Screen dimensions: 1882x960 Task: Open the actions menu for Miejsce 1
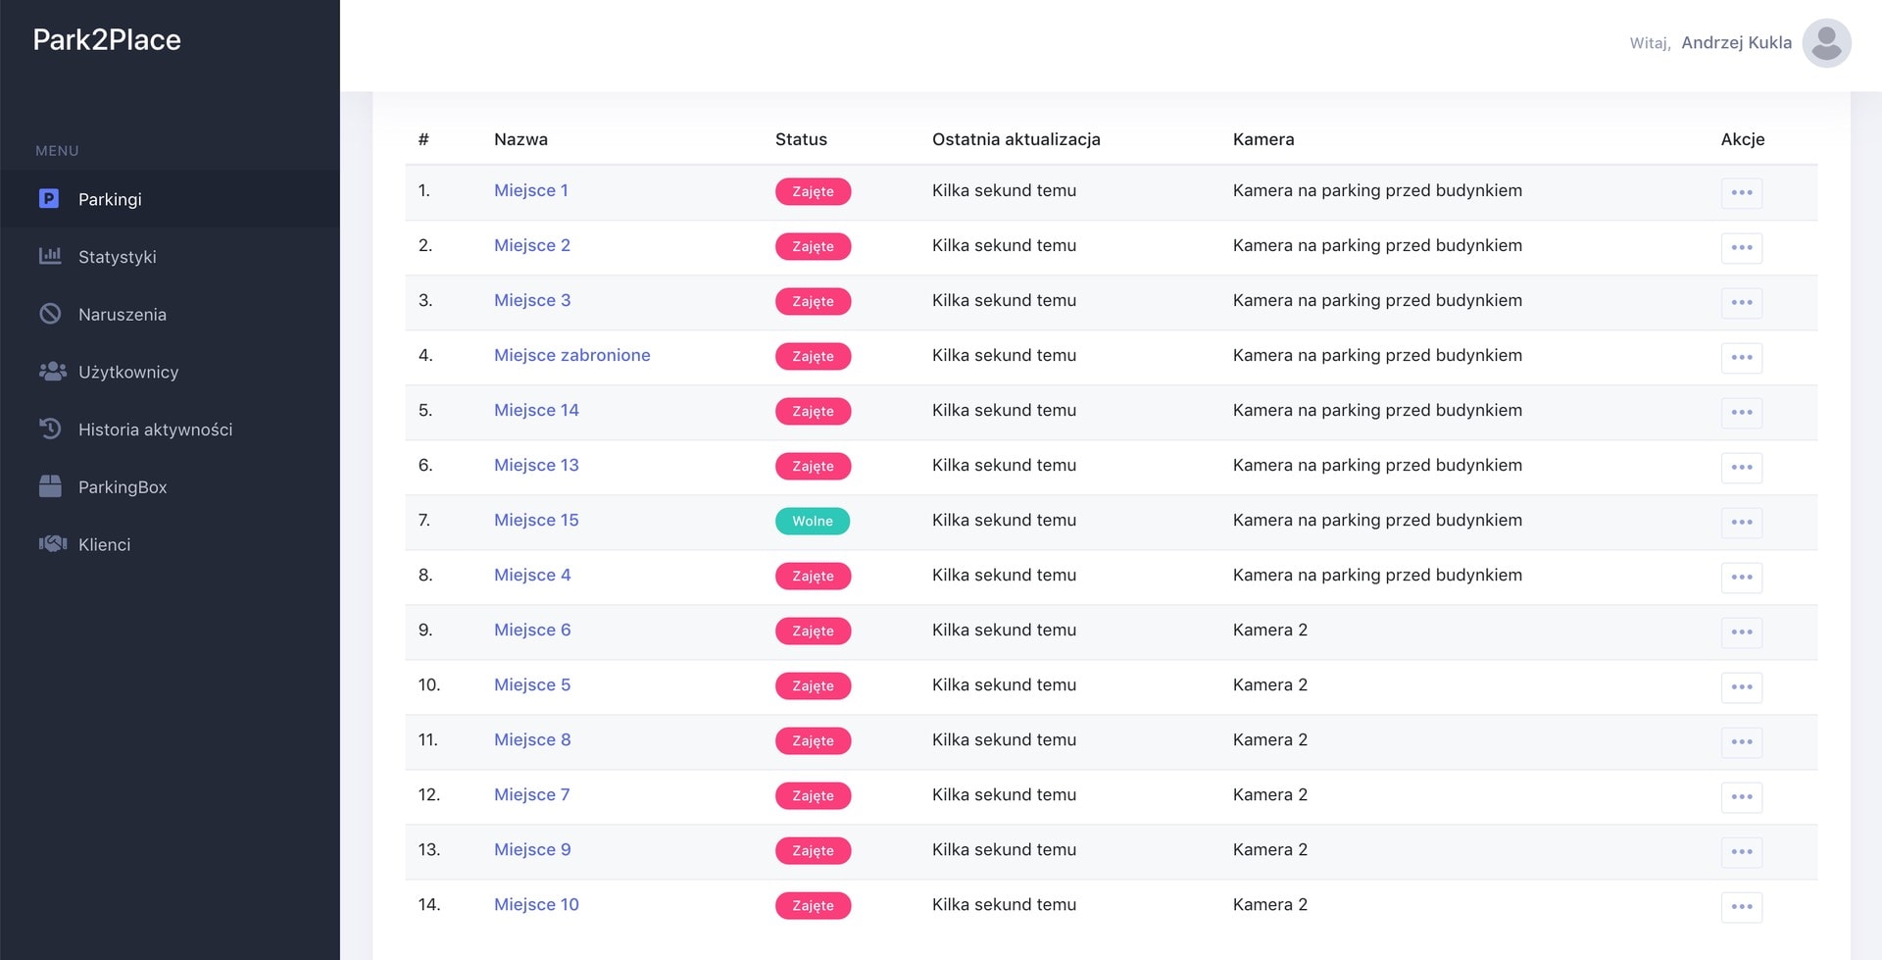(1742, 192)
